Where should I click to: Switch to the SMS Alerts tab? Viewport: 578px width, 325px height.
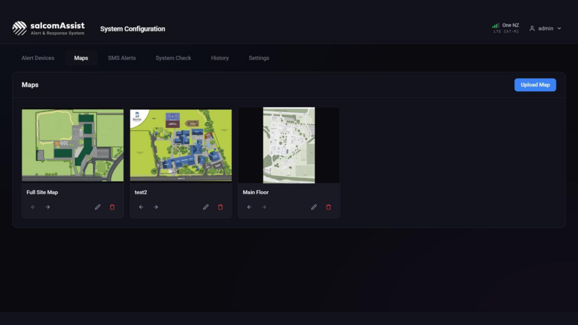[x=122, y=58]
